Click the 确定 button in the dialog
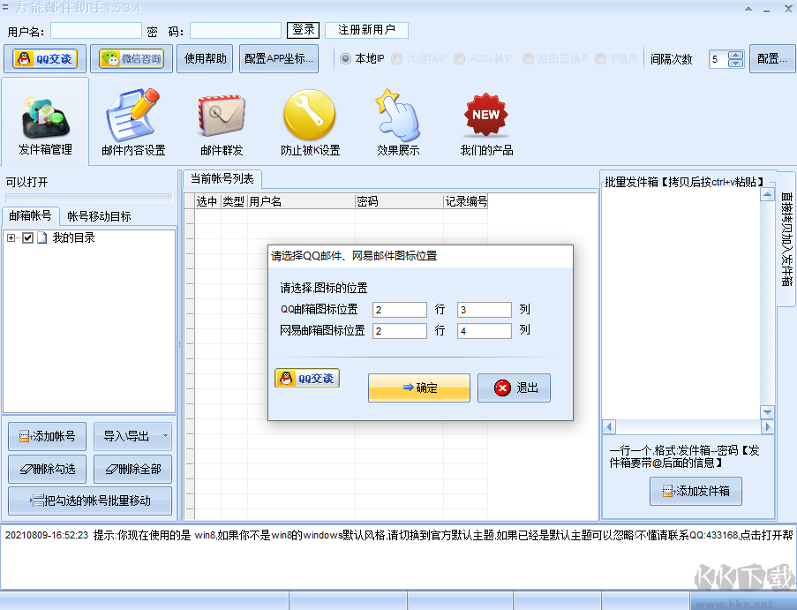Viewport: 797px width, 610px height. click(x=418, y=388)
